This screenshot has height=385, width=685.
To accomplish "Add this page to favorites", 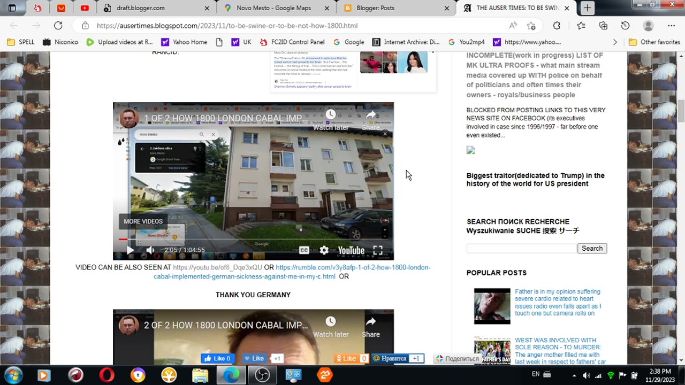I will point(531,26).
